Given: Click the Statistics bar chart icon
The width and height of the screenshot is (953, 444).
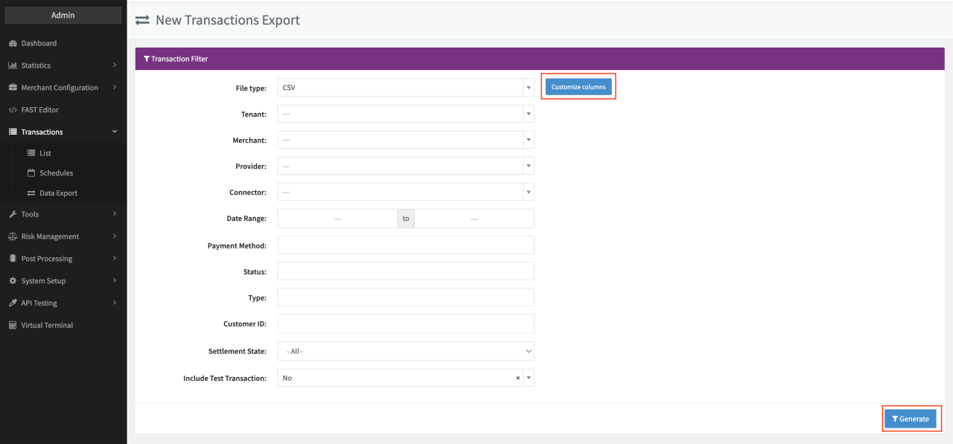Looking at the screenshot, I should tap(13, 65).
